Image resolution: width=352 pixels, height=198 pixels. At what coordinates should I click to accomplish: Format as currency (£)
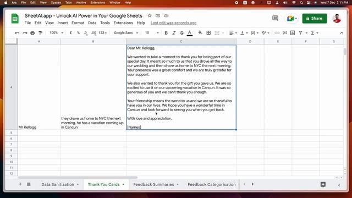(71, 33)
